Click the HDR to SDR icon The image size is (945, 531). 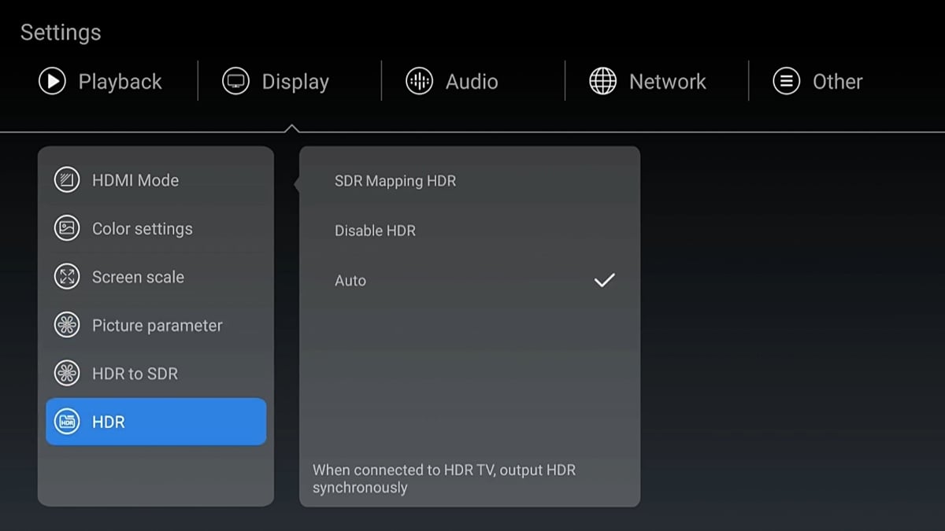[67, 373]
